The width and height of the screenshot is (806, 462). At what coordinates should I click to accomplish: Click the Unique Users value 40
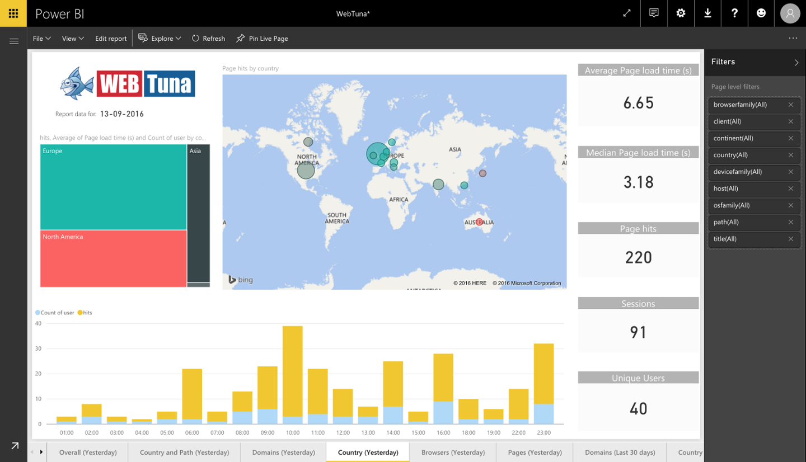pyautogui.click(x=638, y=408)
